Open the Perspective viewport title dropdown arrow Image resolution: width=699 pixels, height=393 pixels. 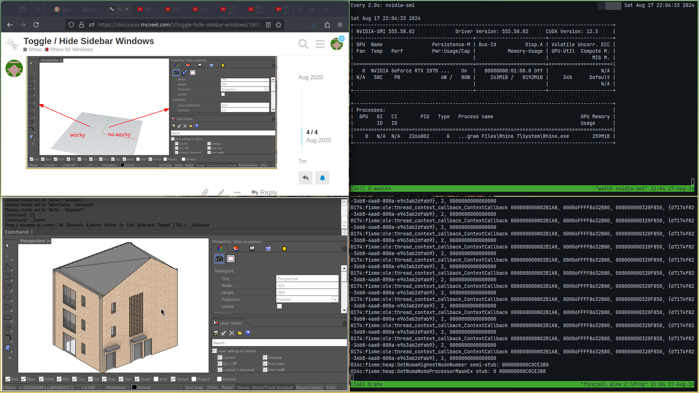(x=49, y=241)
